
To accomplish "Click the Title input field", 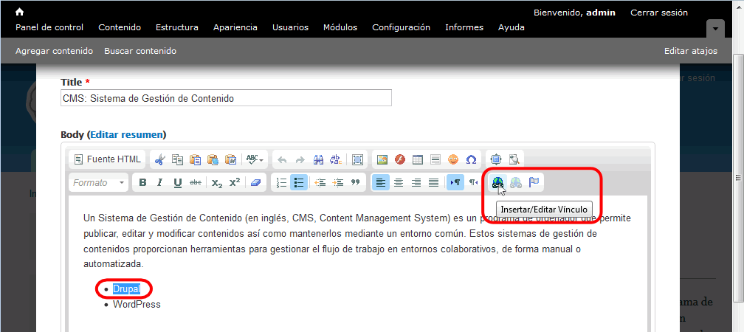I will coord(227,98).
